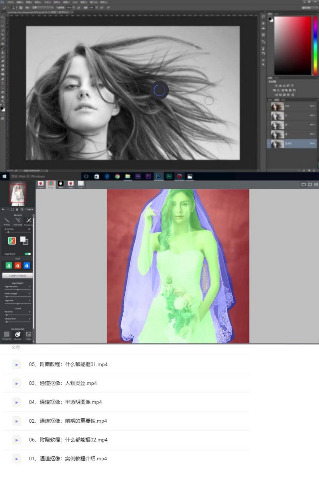Viewport: 319px width, 481px height.
Task: Select the Primary brush tool
Action: point(7,221)
